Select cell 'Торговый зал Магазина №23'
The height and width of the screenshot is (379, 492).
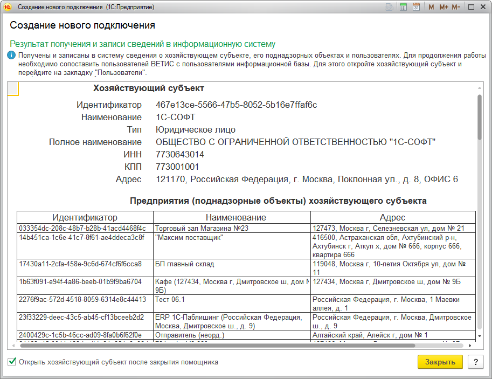click(232, 228)
